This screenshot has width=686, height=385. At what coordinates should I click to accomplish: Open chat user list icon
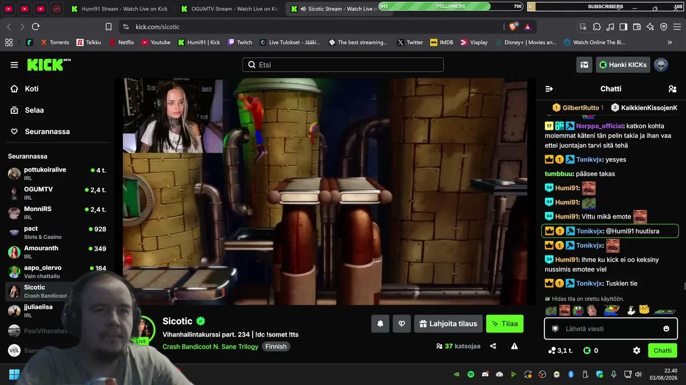(673, 89)
